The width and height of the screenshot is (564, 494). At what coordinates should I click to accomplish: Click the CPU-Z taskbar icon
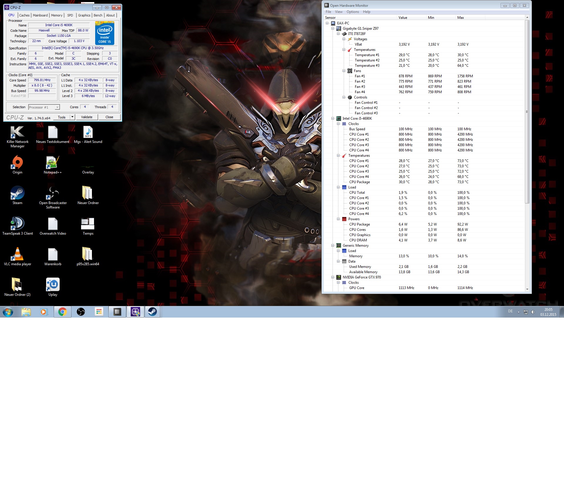tap(135, 312)
